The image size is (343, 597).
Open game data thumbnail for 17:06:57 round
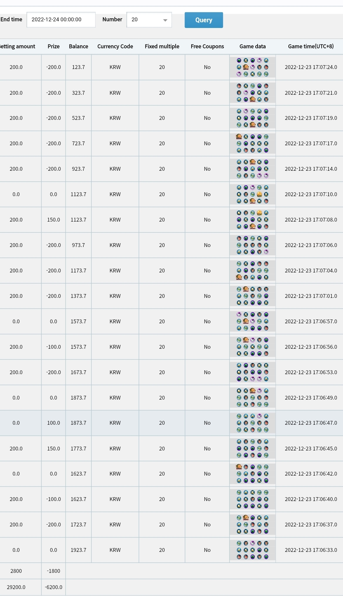(x=252, y=321)
